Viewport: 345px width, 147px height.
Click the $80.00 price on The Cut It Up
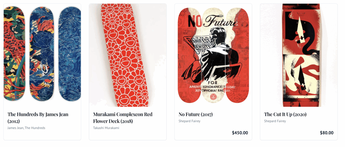click(x=326, y=133)
